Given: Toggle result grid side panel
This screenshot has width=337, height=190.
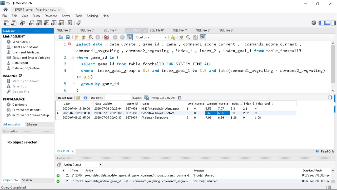Looking at the screenshot, I should pyautogui.click(x=330, y=97).
